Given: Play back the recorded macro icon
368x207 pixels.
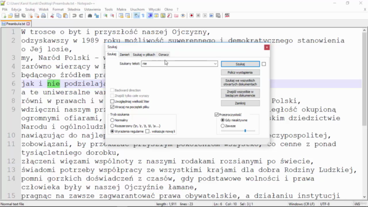Looking at the screenshot, I should coord(205,16).
